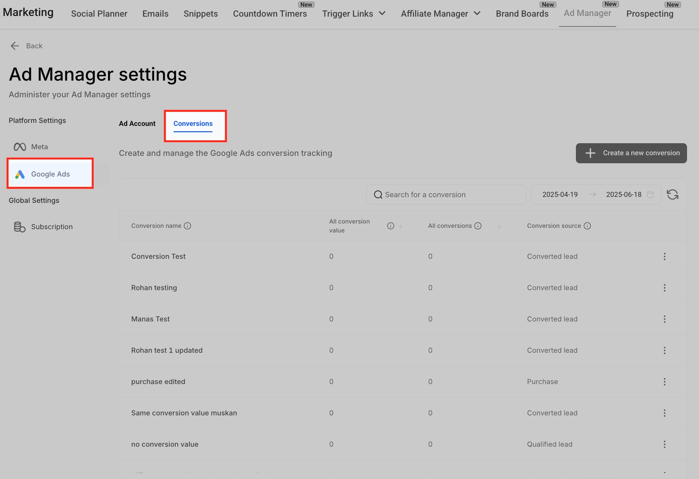Click the refresh conversions icon
Image resolution: width=699 pixels, height=479 pixels.
coord(672,195)
